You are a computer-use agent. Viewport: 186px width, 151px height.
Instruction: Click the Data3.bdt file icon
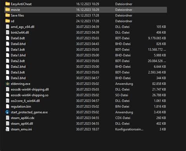click(x=7, y=72)
